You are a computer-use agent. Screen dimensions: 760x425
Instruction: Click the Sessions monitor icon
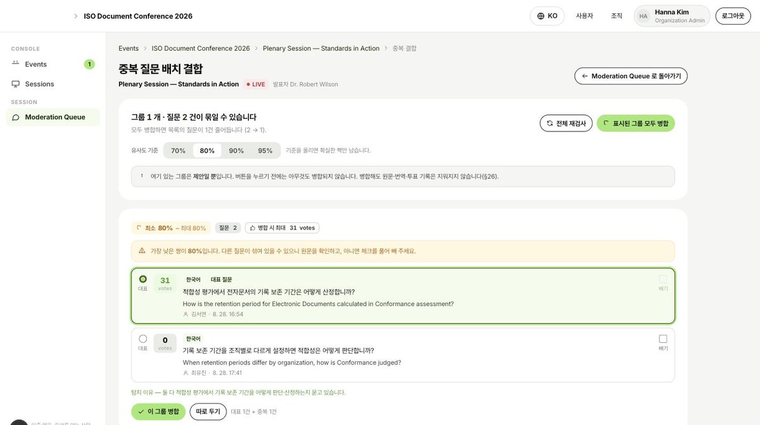pos(15,84)
